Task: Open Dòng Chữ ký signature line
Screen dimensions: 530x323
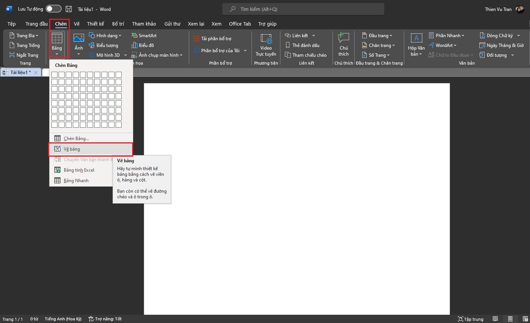Action: click(x=500, y=36)
